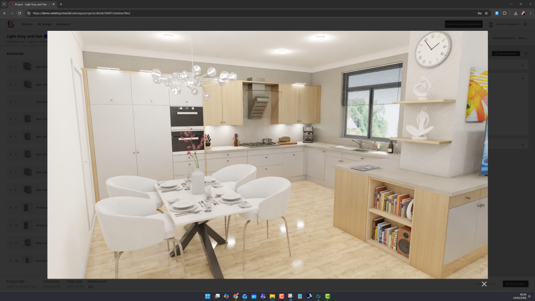Reload the page with the refresh icon
The width and height of the screenshot is (535, 301).
pos(20,13)
